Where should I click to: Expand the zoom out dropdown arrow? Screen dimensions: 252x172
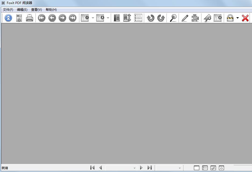(x=93, y=18)
